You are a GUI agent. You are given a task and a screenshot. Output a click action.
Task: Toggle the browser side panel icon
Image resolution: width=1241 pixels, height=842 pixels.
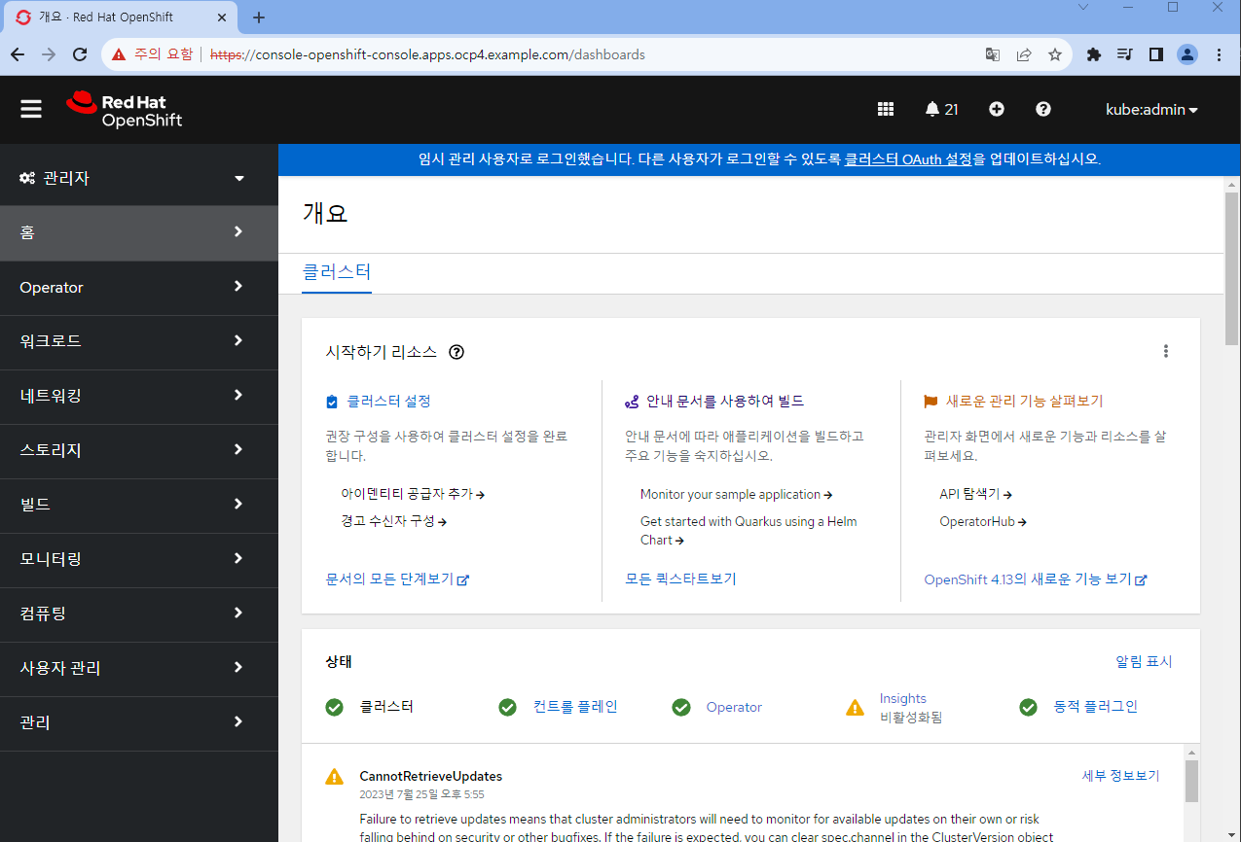point(1156,54)
